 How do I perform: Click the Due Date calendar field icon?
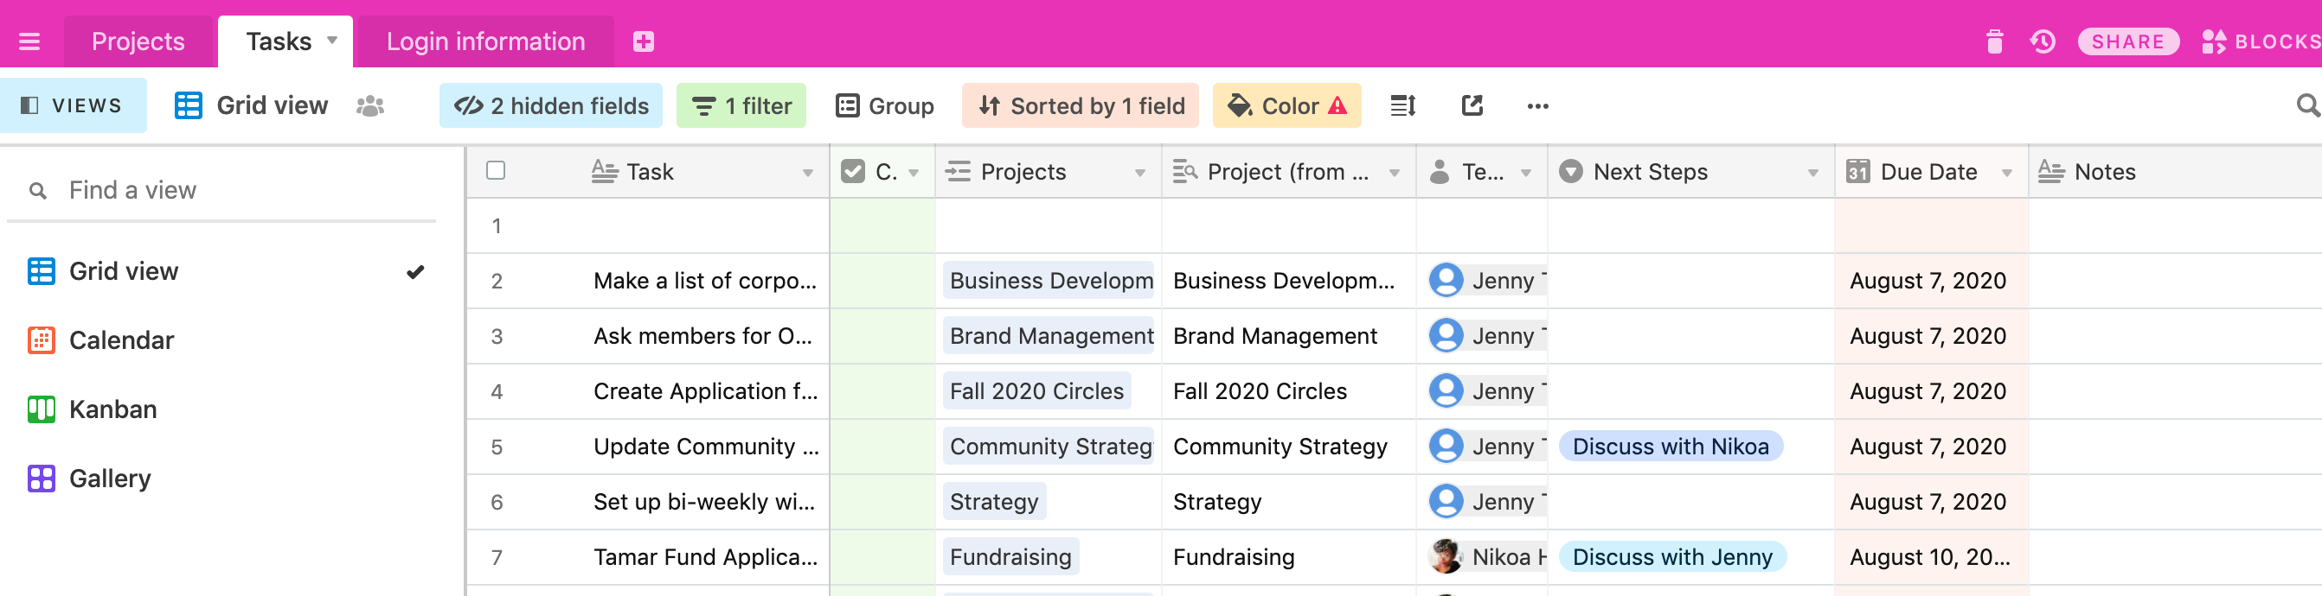coord(1857,171)
